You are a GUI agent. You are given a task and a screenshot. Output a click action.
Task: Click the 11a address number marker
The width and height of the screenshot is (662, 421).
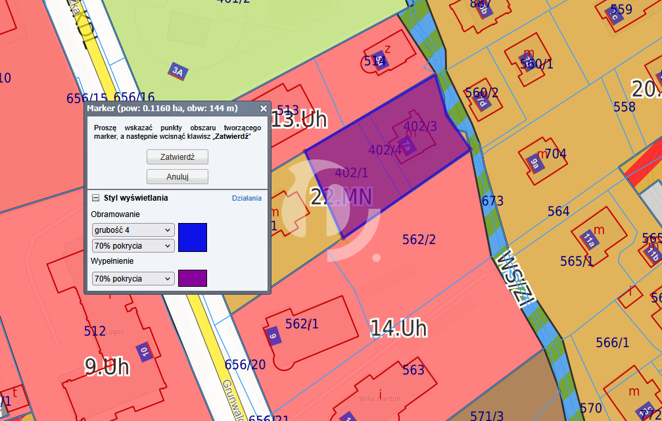(x=590, y=241)
